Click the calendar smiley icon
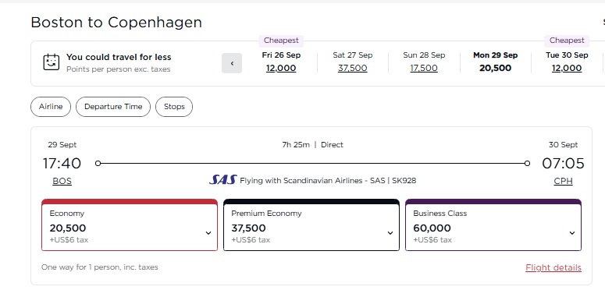This screenshot has width=605, height=290. click(x=52, y=62)
